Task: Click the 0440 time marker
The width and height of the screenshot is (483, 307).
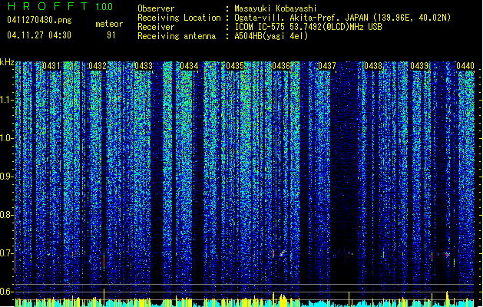Action: click(x=465, y=66)
